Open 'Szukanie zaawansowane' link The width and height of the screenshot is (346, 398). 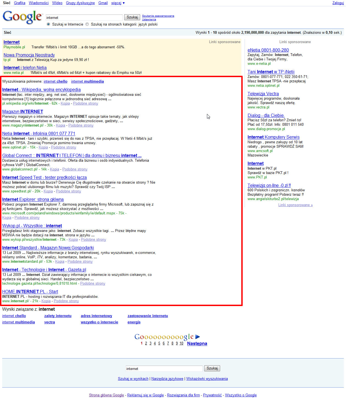point(158,16)
